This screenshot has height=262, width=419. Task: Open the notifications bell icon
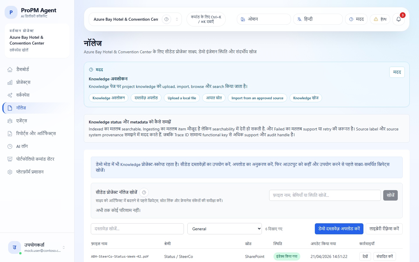tap(398, 20)
